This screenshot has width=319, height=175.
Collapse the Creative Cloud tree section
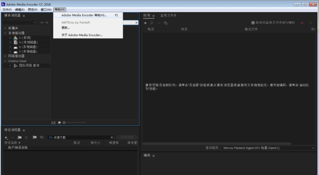point(5,61)
